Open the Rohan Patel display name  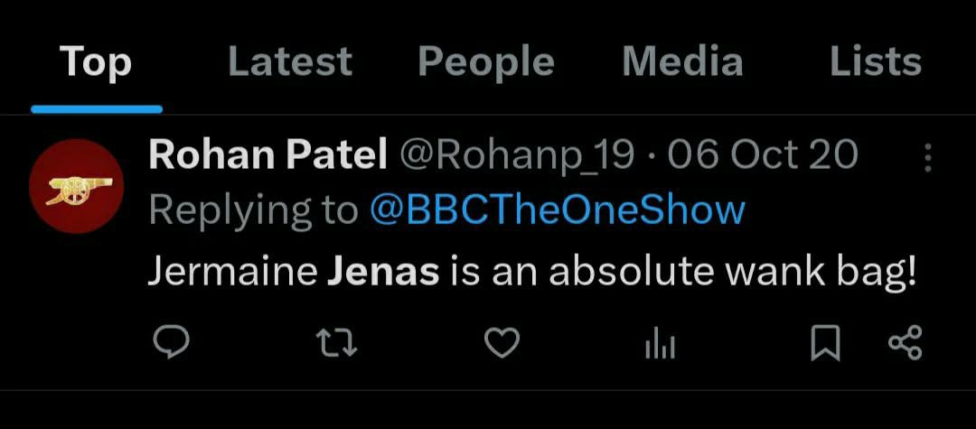[x=267, y=155]
